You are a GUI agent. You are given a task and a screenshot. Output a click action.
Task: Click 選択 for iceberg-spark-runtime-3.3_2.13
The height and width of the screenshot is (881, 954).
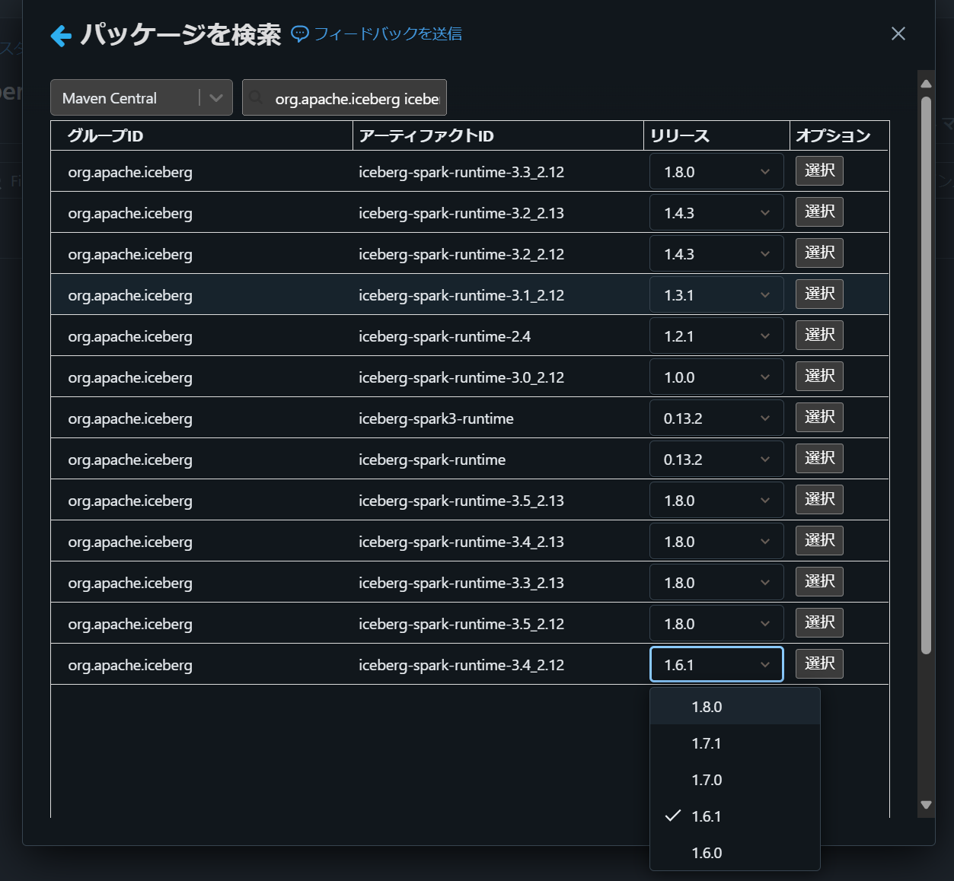click(819, 581)
